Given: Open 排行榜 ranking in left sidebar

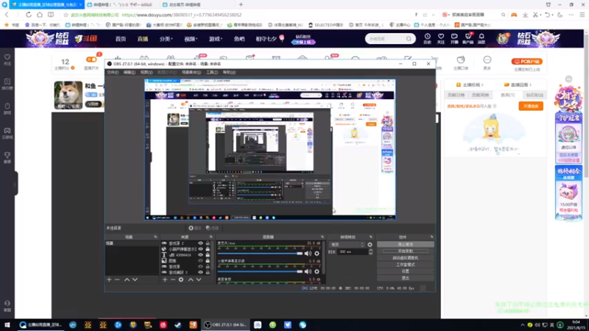Looking at the screenshot, I should pos(7,84).
